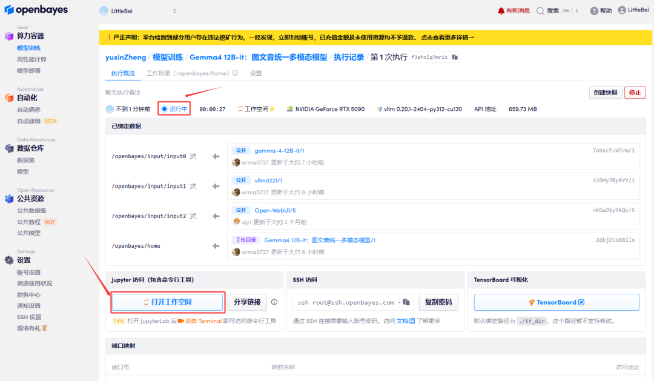Open 财务中心 in the sidebar
The image size is (654, 381).
pyautogui.click(x=29, y=294)
